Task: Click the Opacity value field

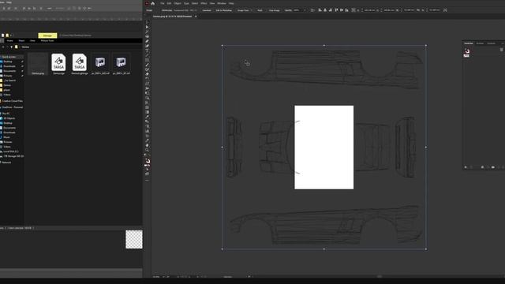Action: pos(297,10)
